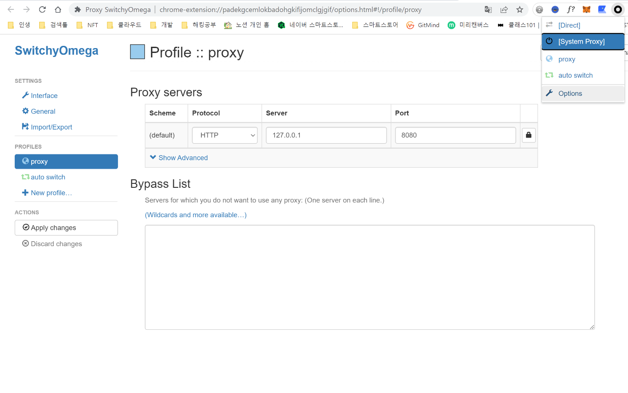The width and height of the screenshot is (628, 393).
Task: Click the browser address bar URL
Action: click(x=290, y=9)
